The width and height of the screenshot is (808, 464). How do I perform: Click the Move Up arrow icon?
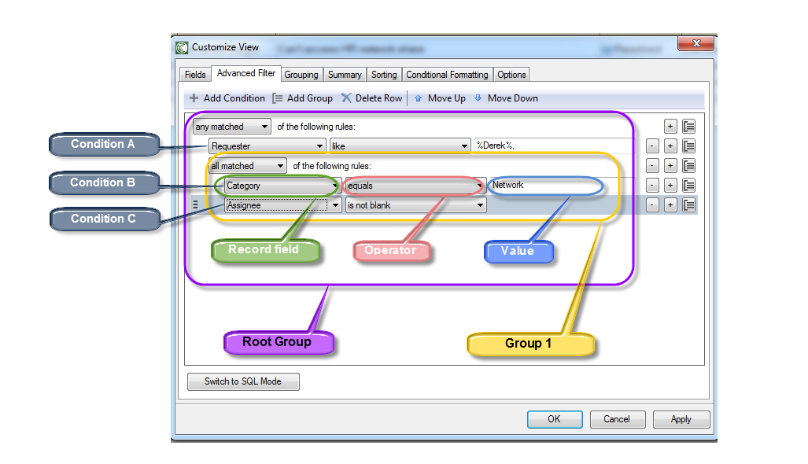point(418,98)
